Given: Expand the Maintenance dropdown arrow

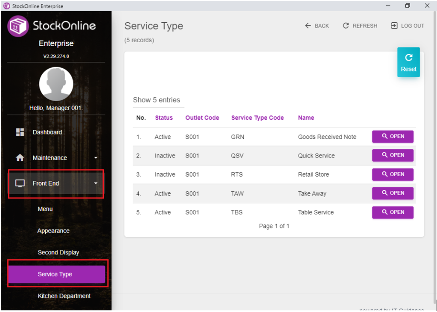Looking at the screenshot, I should (96, 158).
